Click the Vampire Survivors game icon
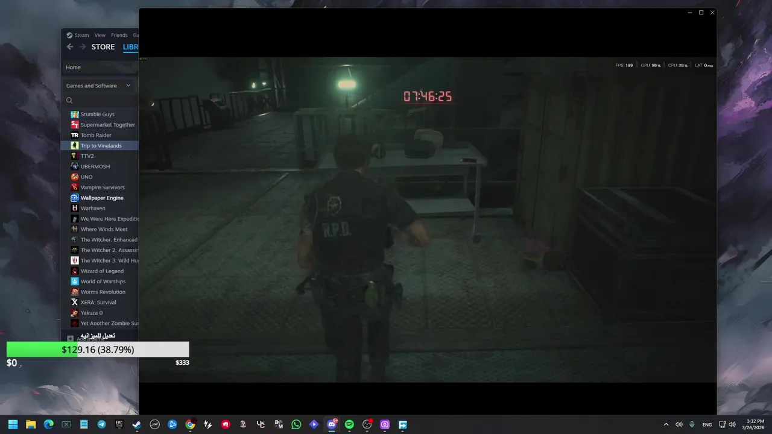The width and height of the screenshot is (772, 434). tap(75, 187)
